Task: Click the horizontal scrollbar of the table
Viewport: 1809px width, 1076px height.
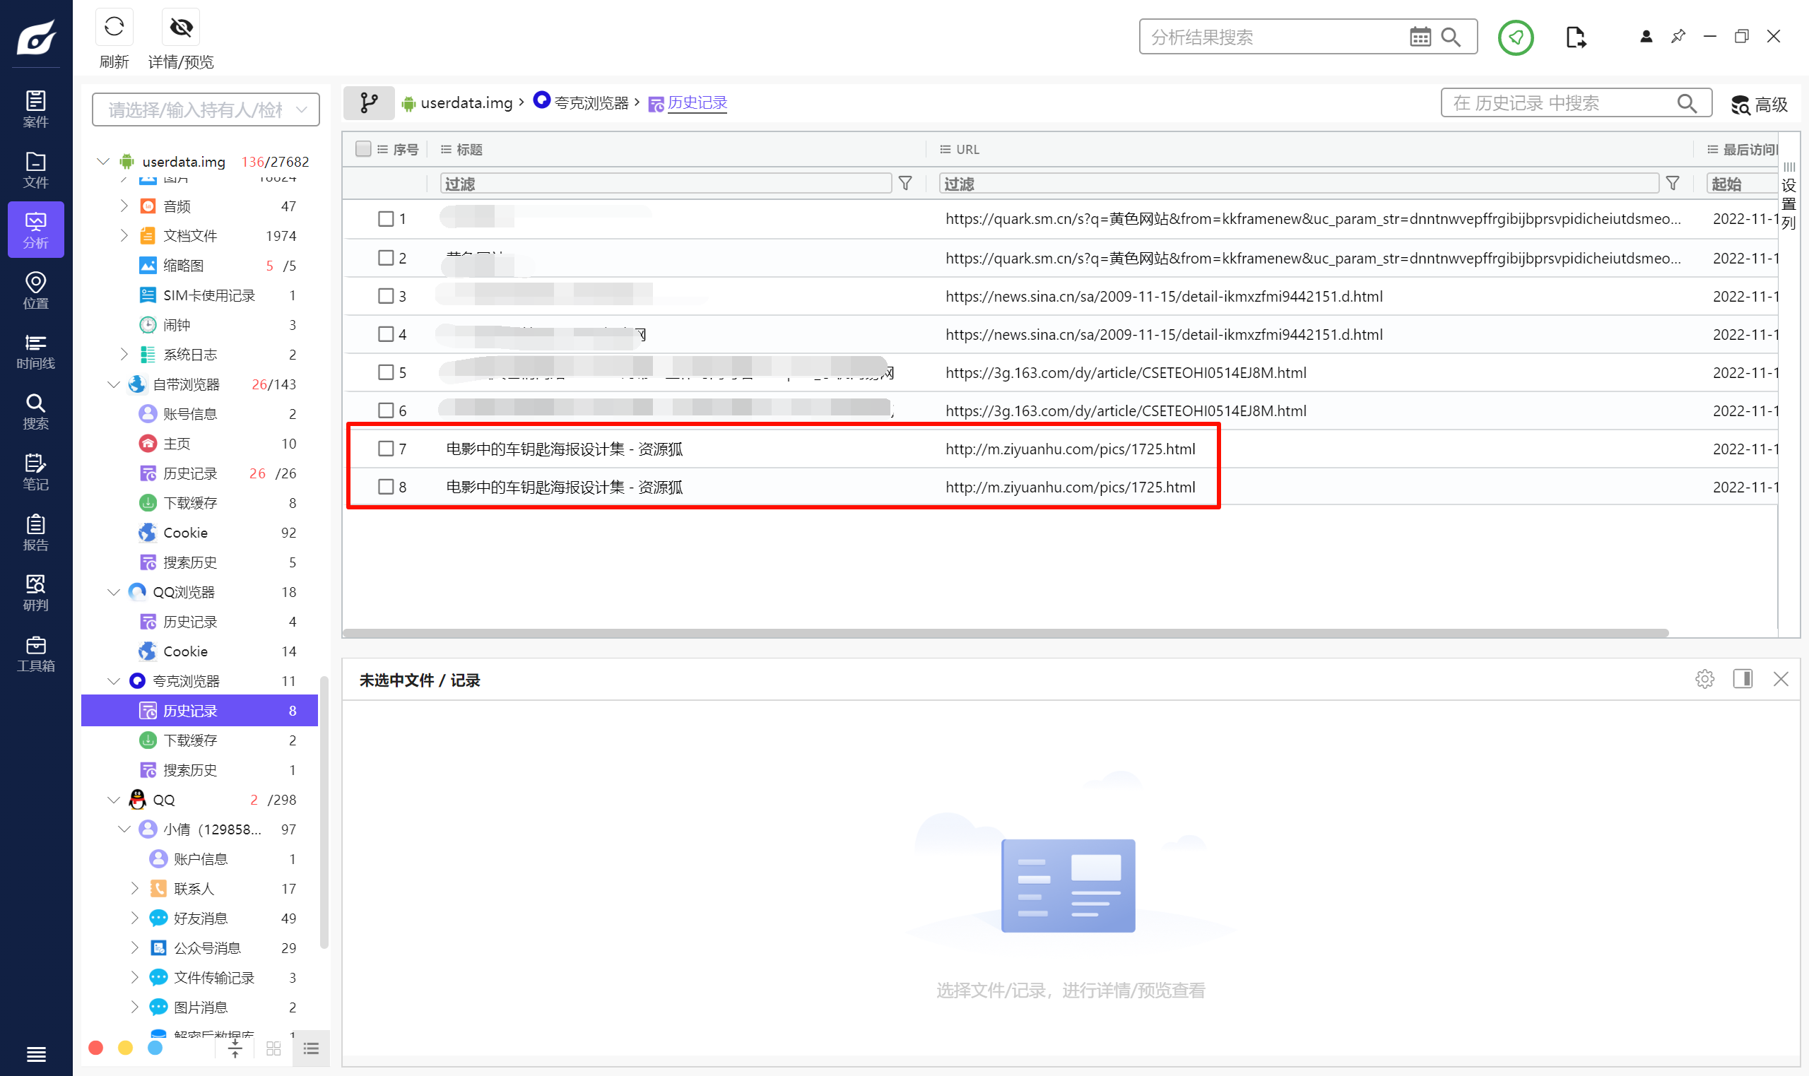Action: (x=1006, y=633)
